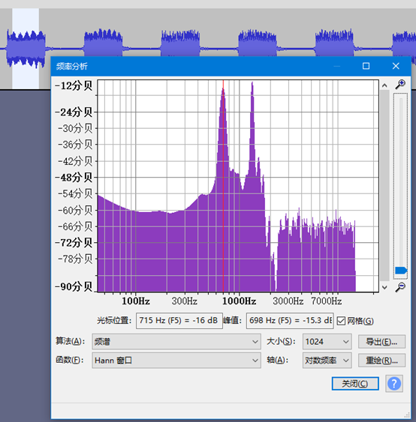Image resolution: width=416 pixels, height=422 pixels.
Task: Expand the 轴(A) 对数频率 dropdown
Action: [327, 360]
